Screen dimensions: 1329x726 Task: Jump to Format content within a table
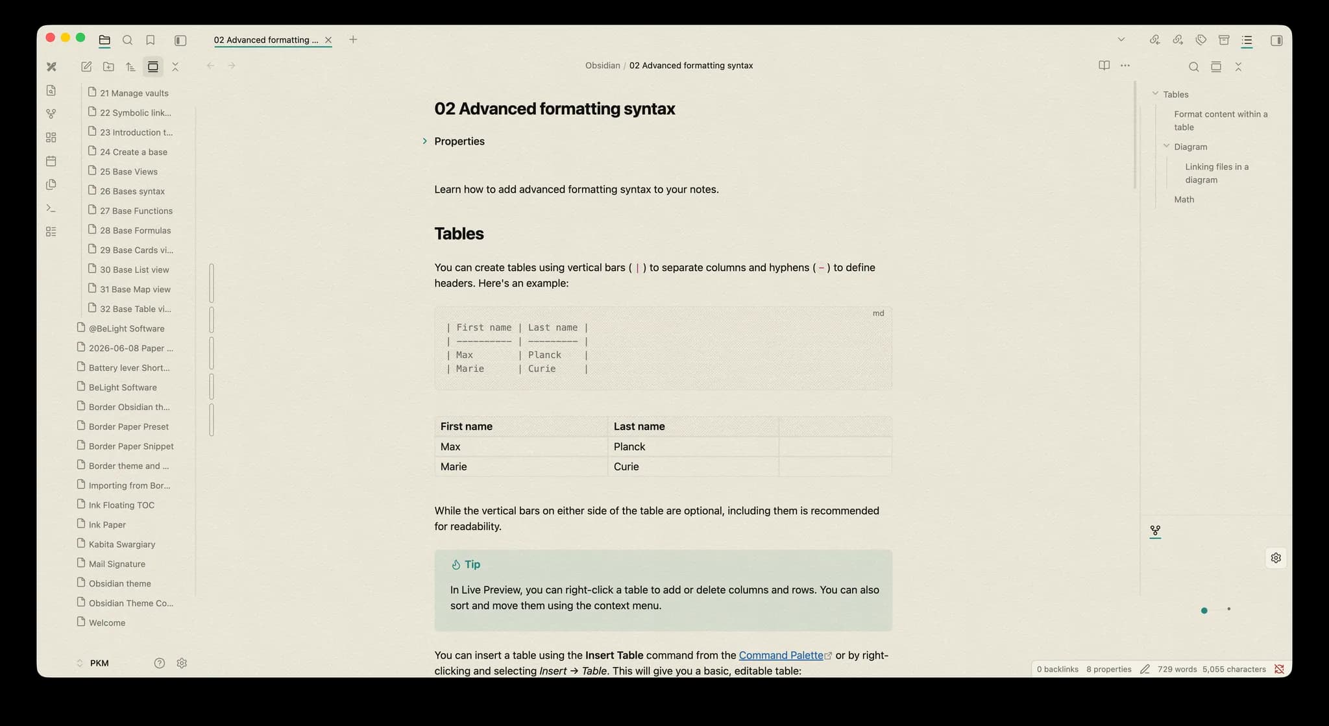click(x=1221, y=121)
